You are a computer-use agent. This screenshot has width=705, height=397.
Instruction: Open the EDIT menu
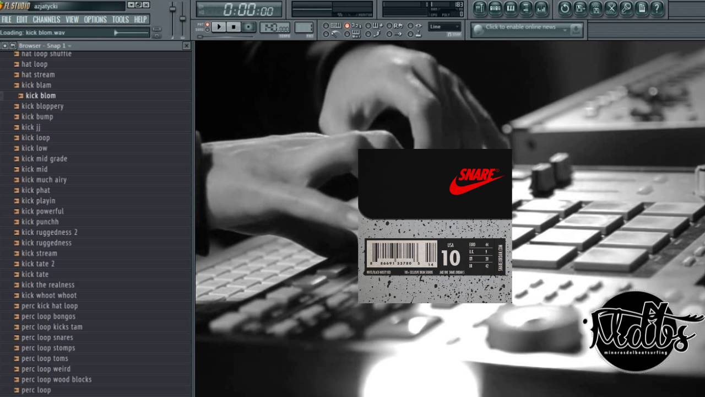pos(22,19)
